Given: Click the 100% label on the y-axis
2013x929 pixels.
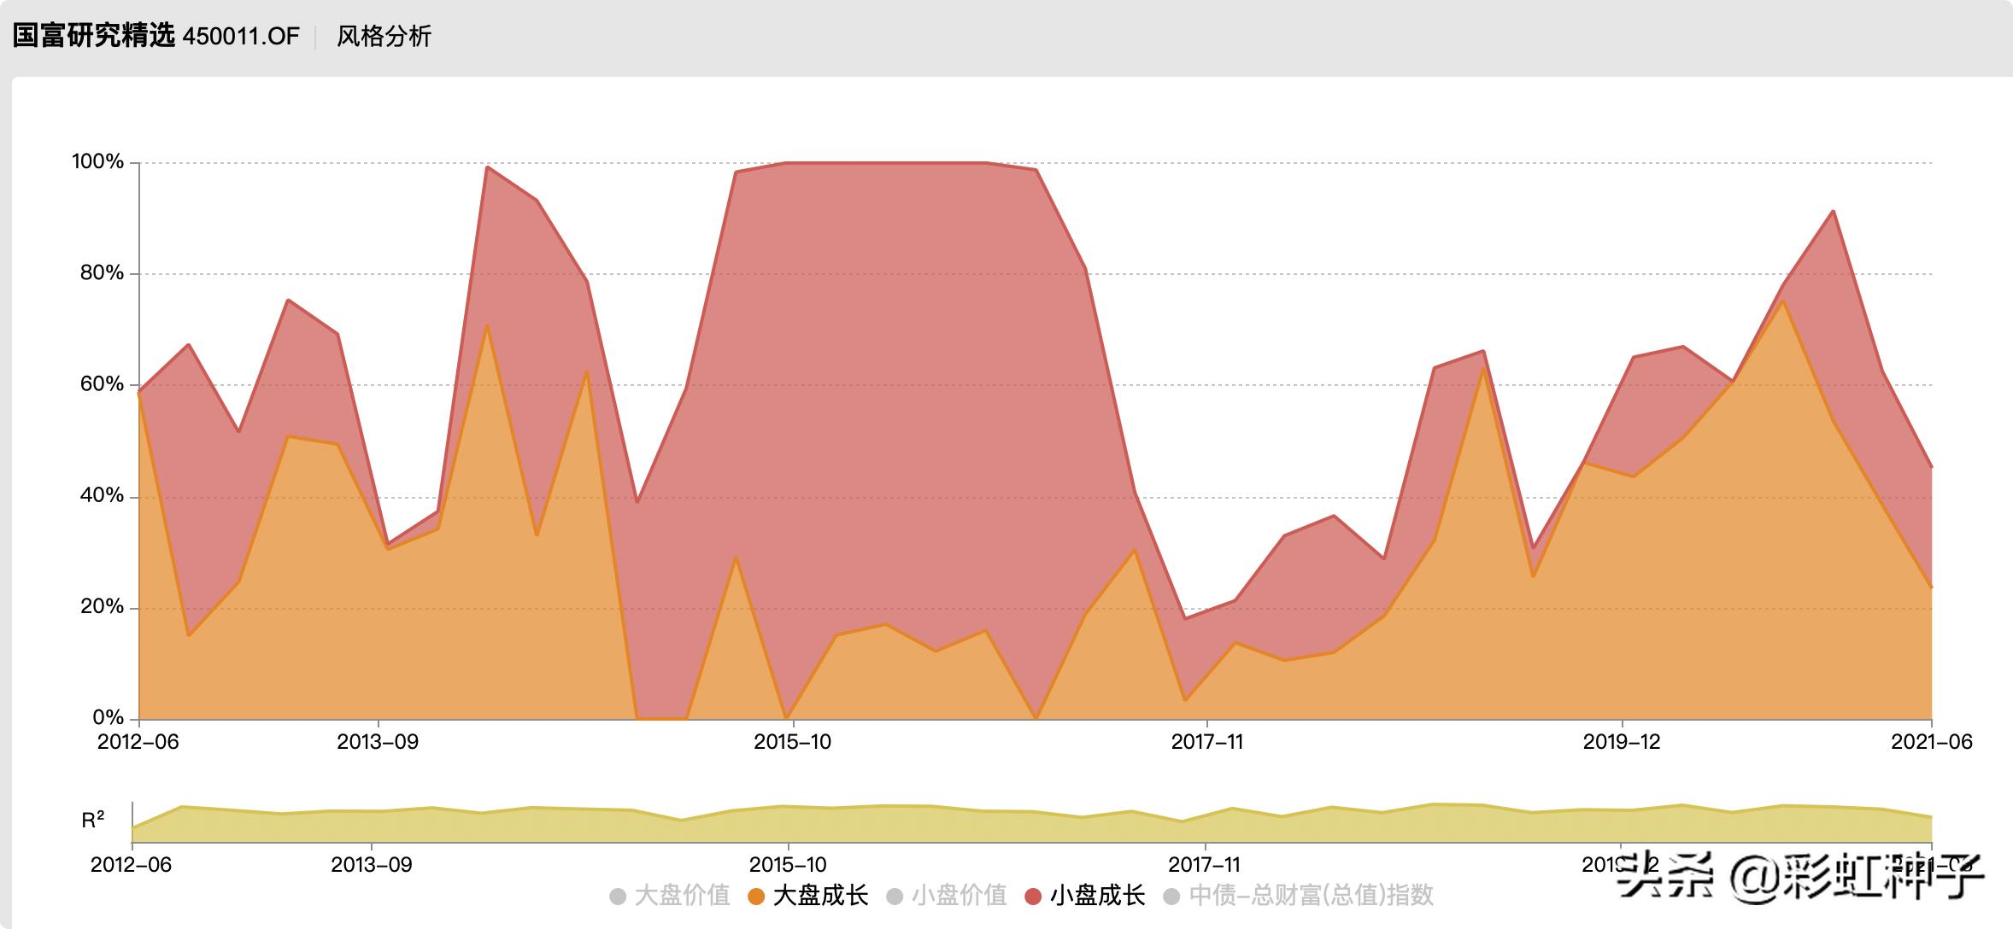Looking at the screenshot, I should [x=97, y=162].
